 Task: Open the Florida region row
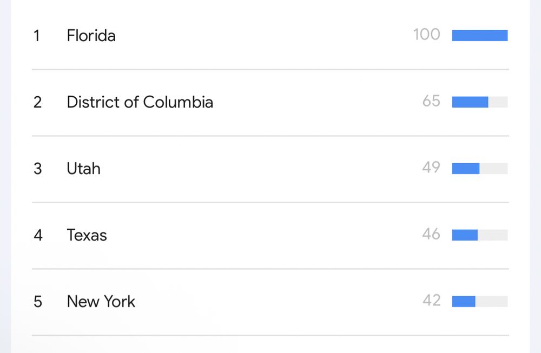[270, 36]
